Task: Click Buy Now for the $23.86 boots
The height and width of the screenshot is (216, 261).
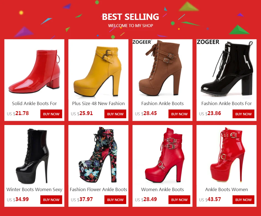Action: [243, 114]
